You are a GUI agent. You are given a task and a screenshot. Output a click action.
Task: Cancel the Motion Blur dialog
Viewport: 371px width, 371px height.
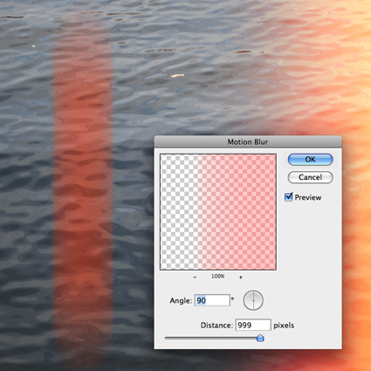click(310, 177)
